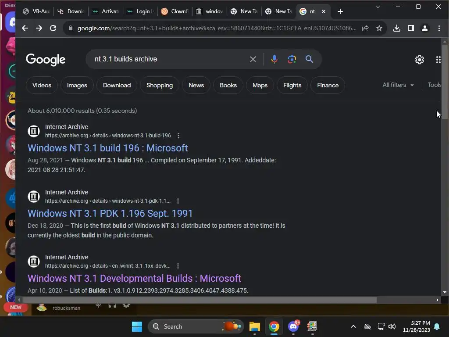This screenshot has width=449, height=337.
Task: Switch to Login browser tab
Action: click(140, 11)
